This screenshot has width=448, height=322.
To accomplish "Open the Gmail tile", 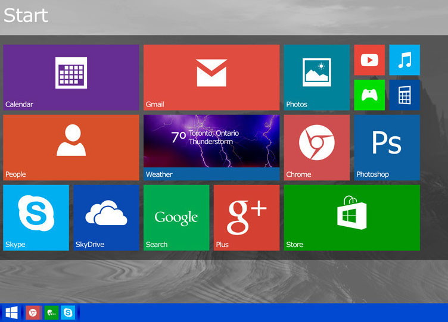I will pyautogui.click(x=211, y=77).
